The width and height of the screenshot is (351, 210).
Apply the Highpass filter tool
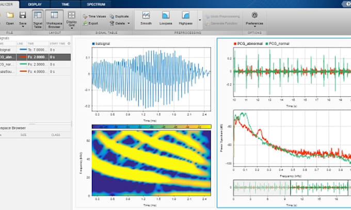click(186, 19)
